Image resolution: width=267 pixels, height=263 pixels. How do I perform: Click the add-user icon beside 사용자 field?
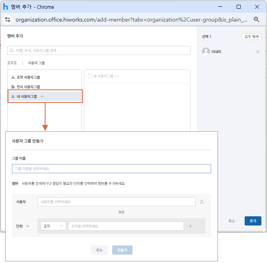202,202
